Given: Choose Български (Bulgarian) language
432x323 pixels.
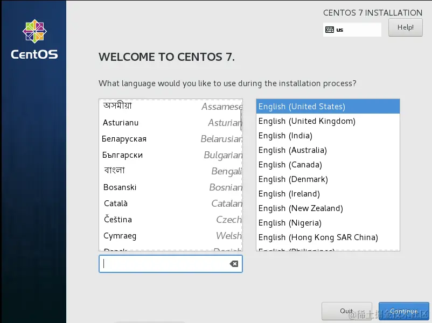Looking at the screenshot, I should pos(171,155).
